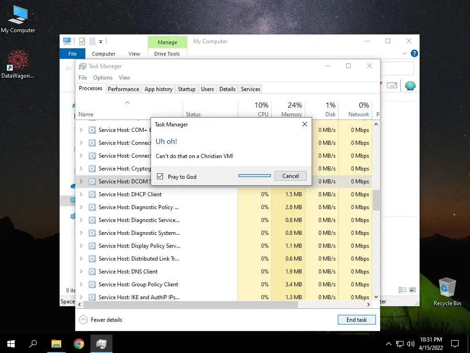Open Task Manager View menu
This screenshot has height=353, width=470.
(124, 77)
